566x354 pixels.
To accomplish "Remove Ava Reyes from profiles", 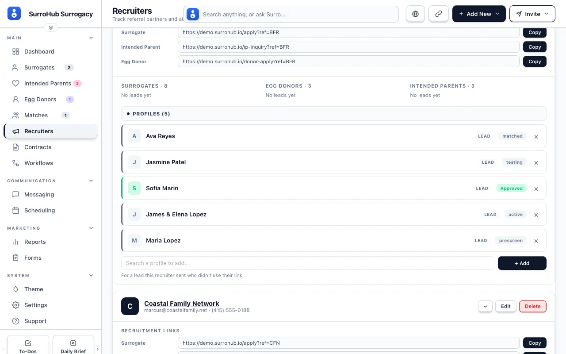I will click(536, 137).
